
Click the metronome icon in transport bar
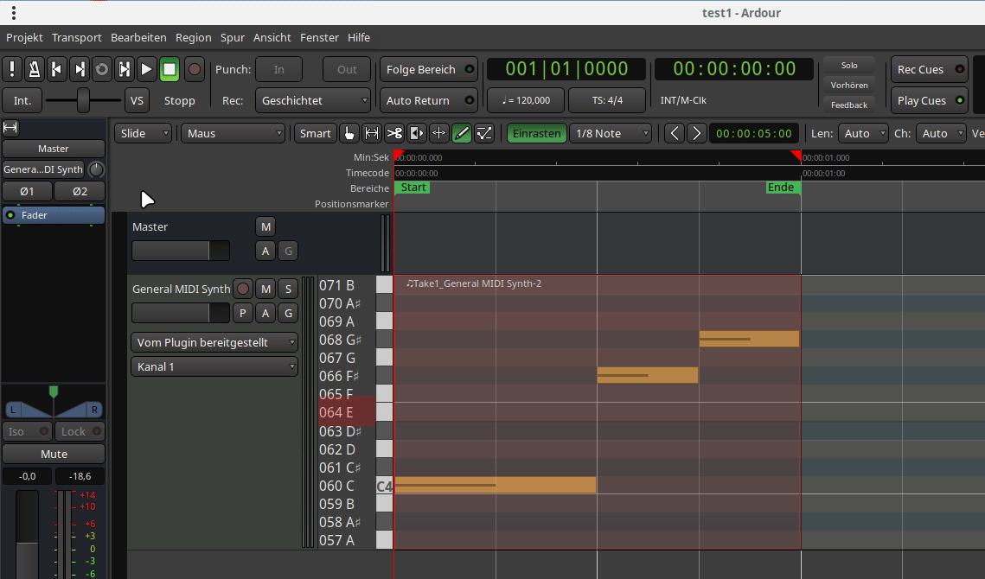pyautogui.click(x=35, y=69)
